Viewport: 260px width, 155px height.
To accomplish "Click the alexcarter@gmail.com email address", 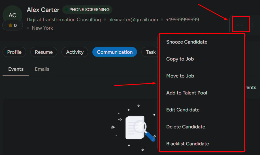I will point(133,20).
